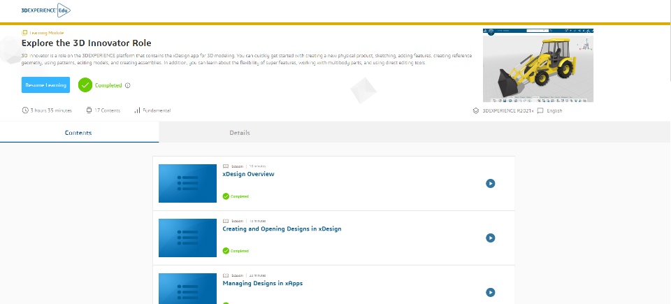
Task: Click the '17 Contents' text
Action: click(108, 110)
